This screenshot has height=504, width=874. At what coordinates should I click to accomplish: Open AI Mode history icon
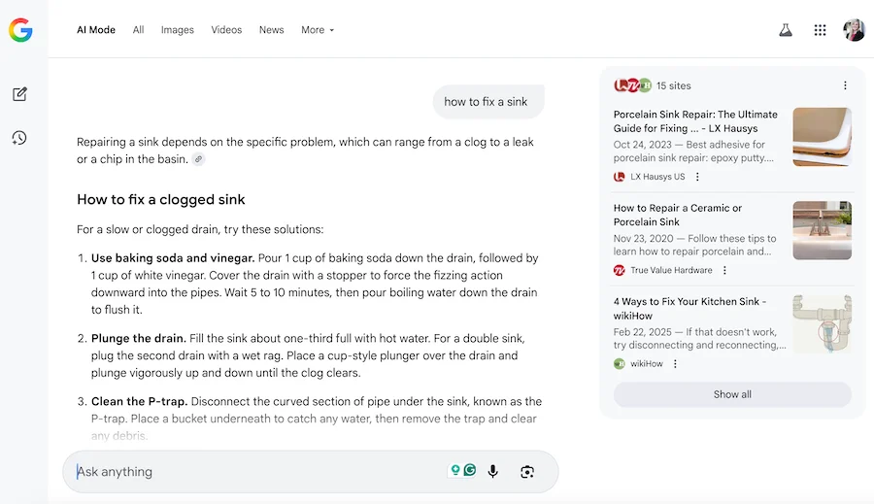[x=19, y=138]
